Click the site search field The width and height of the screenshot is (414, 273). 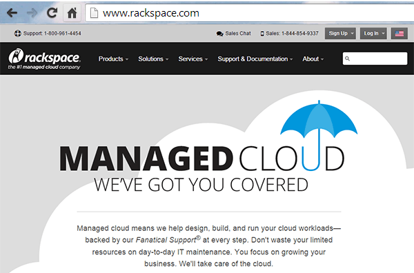pyautogui.click(x=375, y=59)
